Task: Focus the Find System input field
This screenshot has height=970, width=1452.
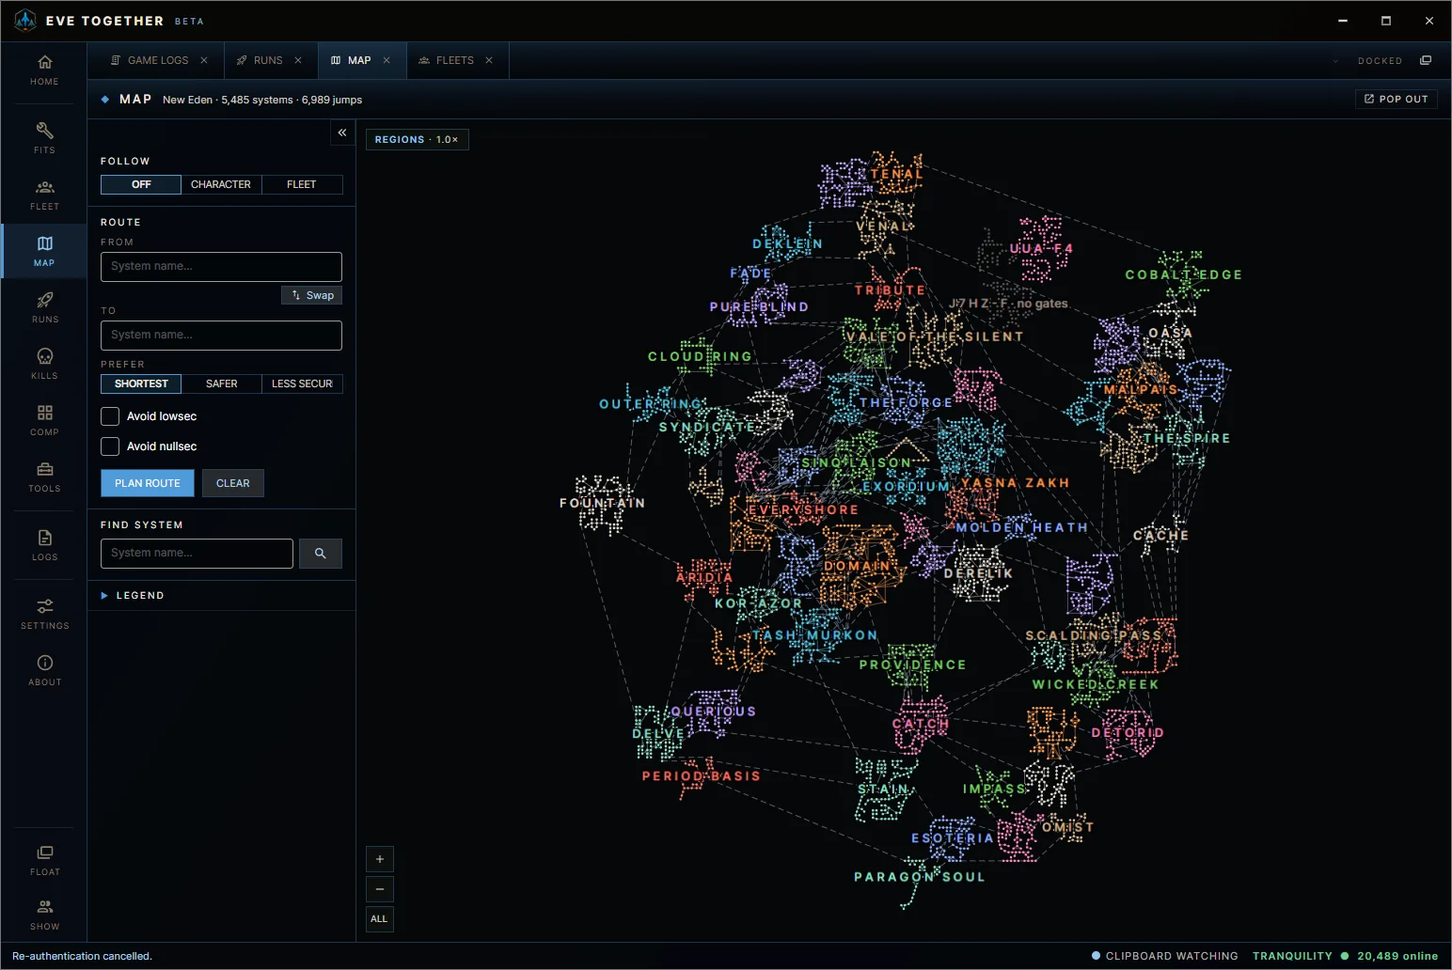Action: 197,554
